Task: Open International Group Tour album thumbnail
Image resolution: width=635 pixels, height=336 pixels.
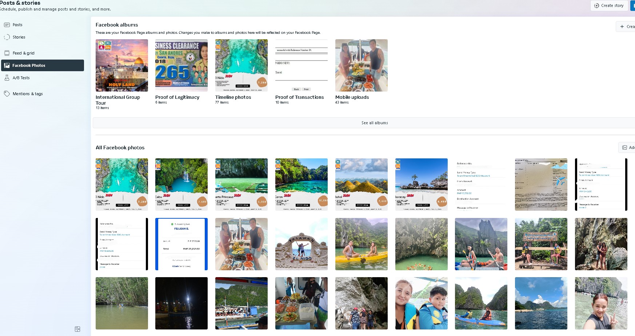Action: tap(122, 65)
